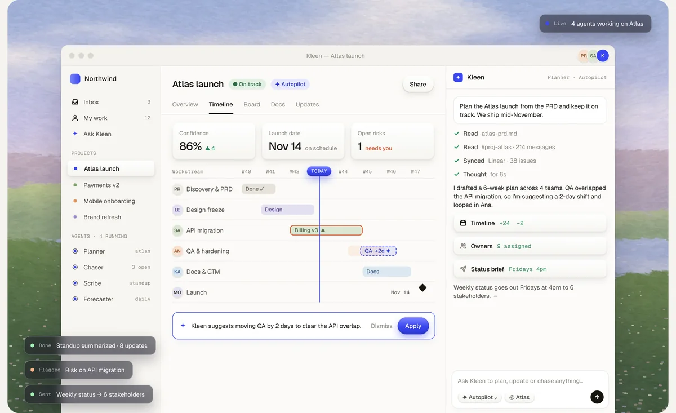This screenshot has width=676, height=413.
Task: Click the suggestion banner sparkle icon
Action: [x=183, y=326]
